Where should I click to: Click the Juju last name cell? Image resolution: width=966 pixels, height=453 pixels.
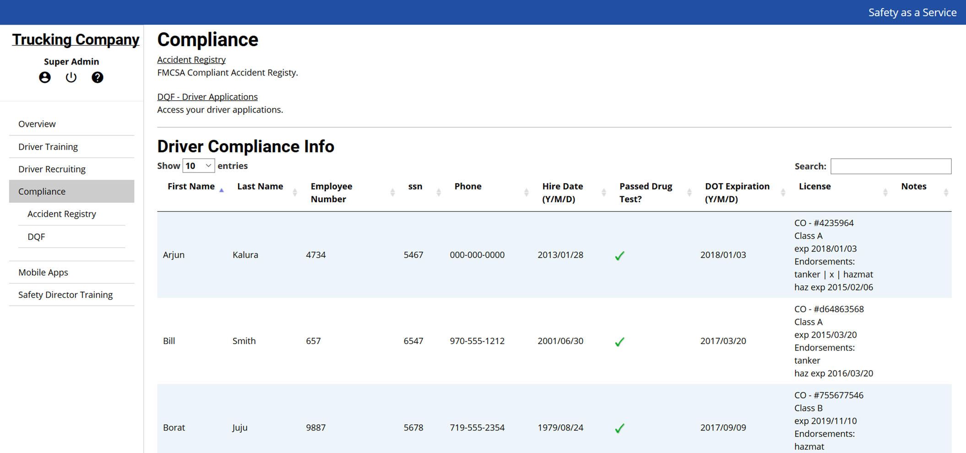[240, 427]
